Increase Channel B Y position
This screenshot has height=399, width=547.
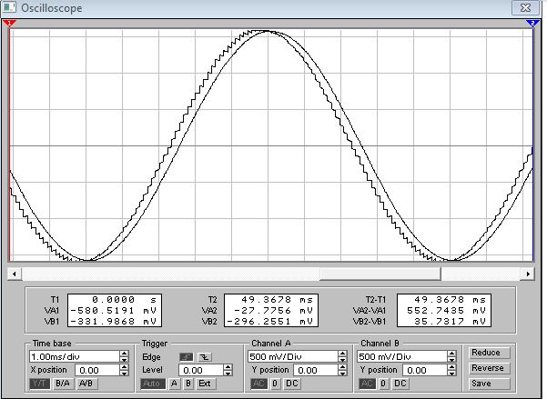[451, 367]
